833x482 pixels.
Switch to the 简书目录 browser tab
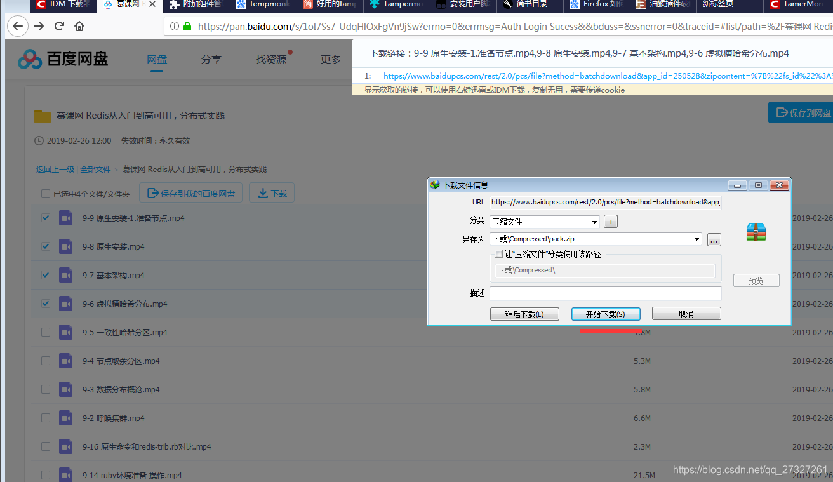pos(530,5)
